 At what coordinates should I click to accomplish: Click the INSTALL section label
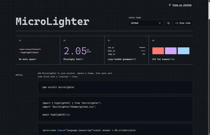click(x=19, y=75)
